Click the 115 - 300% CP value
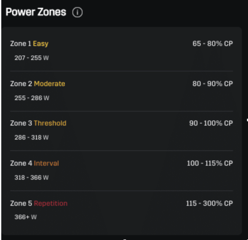Screen dimensions: 248x240 pyautogui.click(x=210, y=204)
